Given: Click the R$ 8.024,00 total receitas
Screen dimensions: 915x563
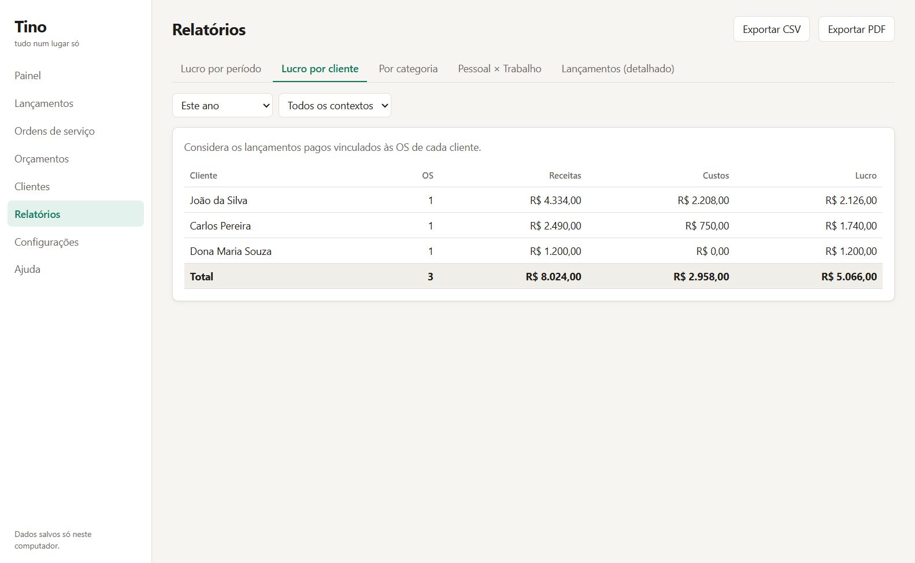Looking at the screenshot, I should click(x=554, y=277).
